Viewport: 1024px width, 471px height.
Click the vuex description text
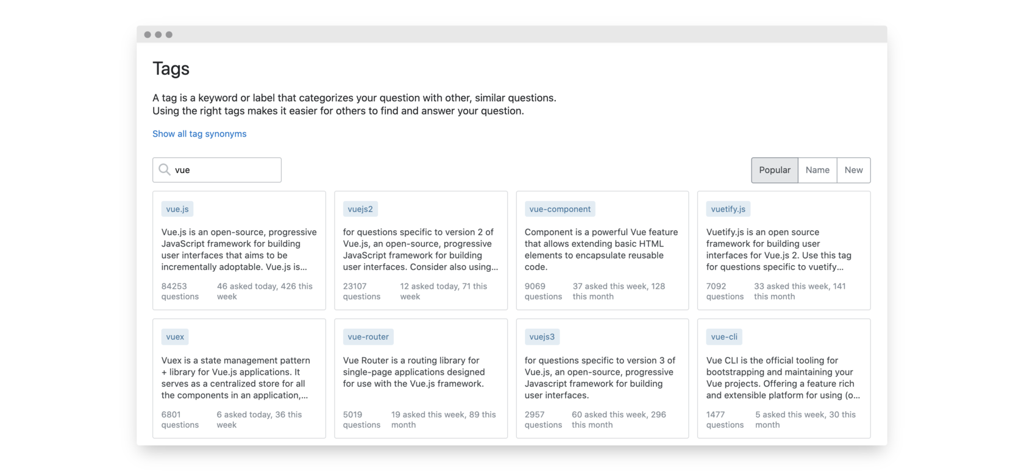(x=236, y=378)
